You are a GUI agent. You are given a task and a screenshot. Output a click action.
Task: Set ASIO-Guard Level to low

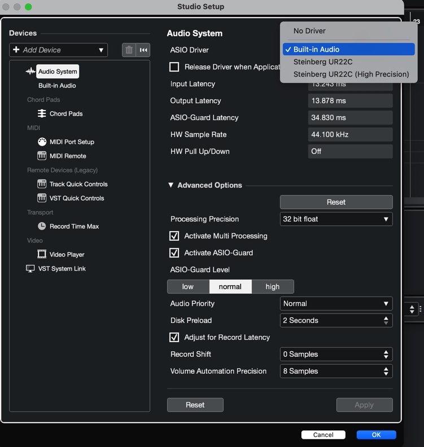click(188, 286)
